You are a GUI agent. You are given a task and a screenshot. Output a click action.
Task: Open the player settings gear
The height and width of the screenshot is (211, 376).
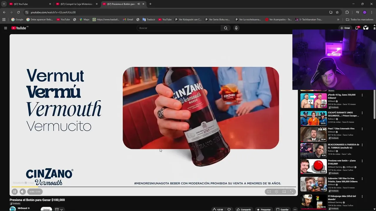[x=276, y=192]
